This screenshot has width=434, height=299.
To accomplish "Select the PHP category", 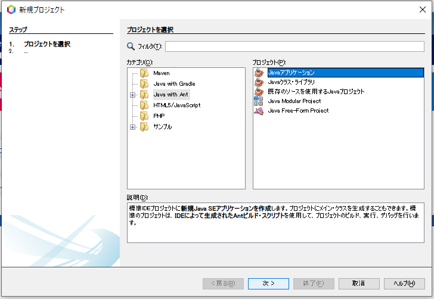I will click(159, 116).
